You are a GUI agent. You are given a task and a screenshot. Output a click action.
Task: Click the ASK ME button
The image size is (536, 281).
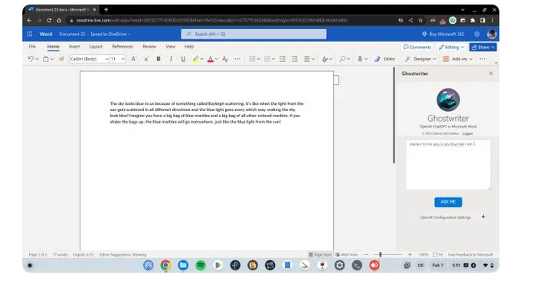[448, 202]
